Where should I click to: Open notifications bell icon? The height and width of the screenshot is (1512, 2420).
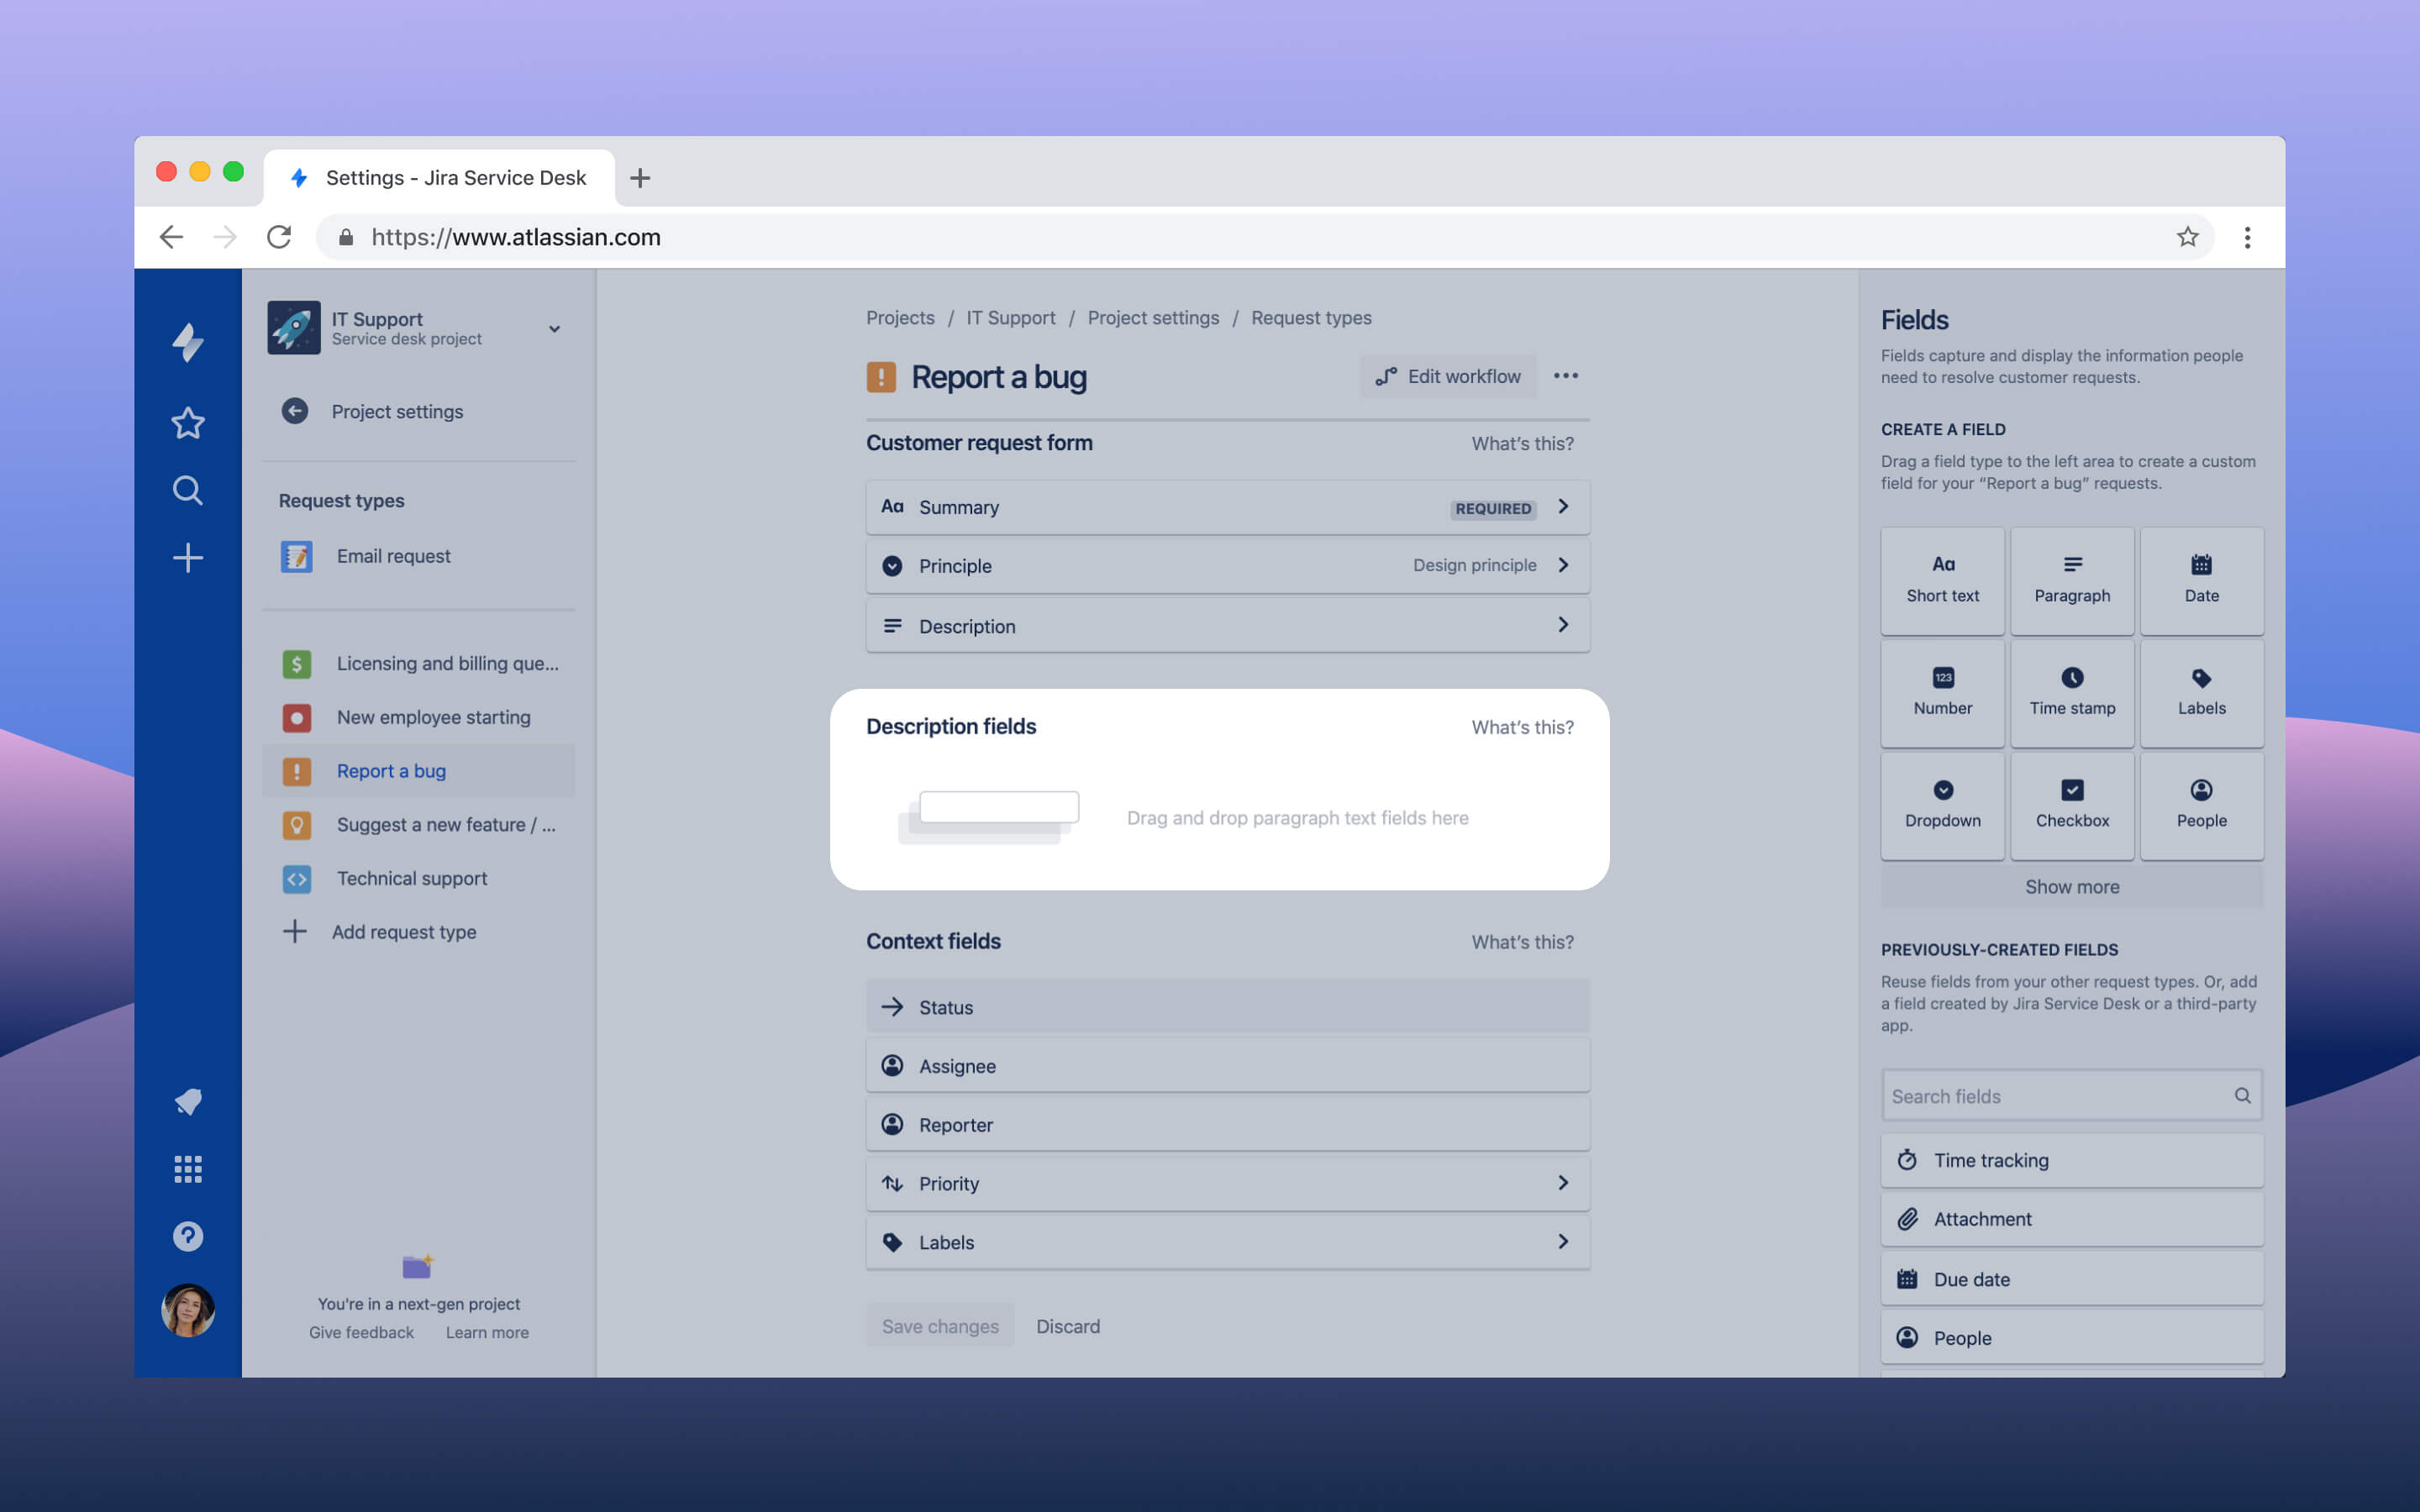pyautogui.click(x=188, y=1101)
